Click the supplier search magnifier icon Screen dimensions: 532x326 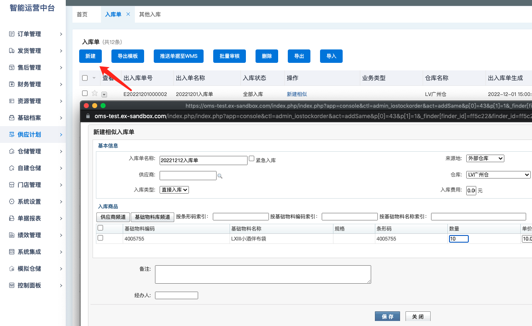click(x=220, y=176)
